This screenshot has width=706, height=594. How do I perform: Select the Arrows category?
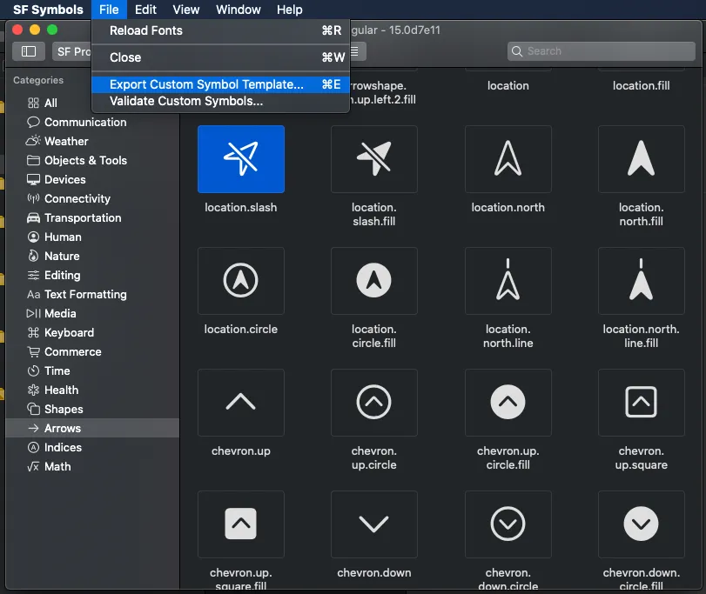point(92,429)
